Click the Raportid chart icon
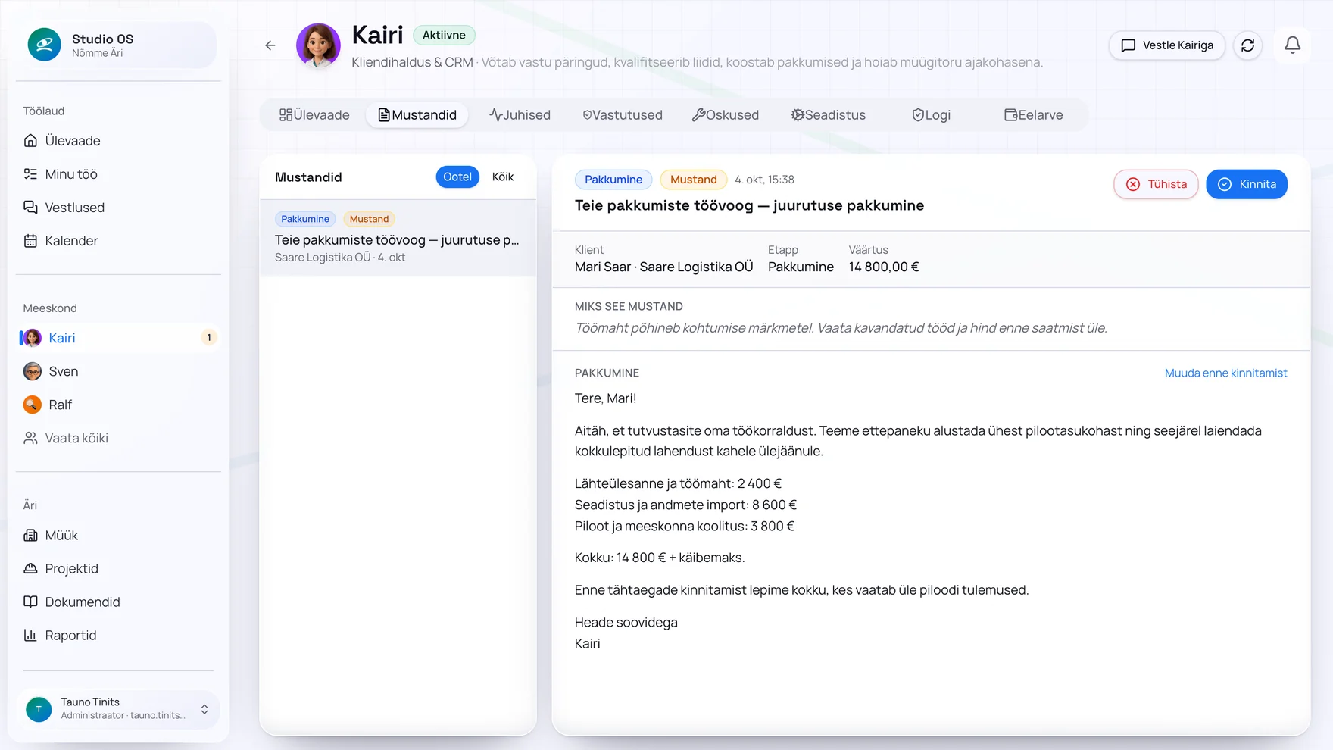This screenshot has height=750, width=1333. pos(30,636)
